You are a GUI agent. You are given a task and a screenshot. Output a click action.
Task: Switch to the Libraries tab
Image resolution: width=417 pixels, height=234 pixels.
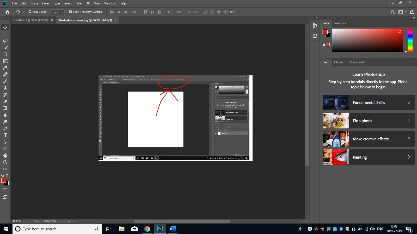coord(339,62)
